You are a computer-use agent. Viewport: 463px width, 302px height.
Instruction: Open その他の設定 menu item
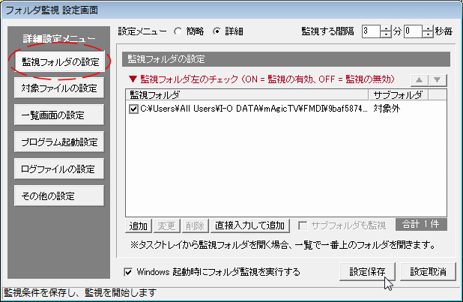tap(58, 196)
